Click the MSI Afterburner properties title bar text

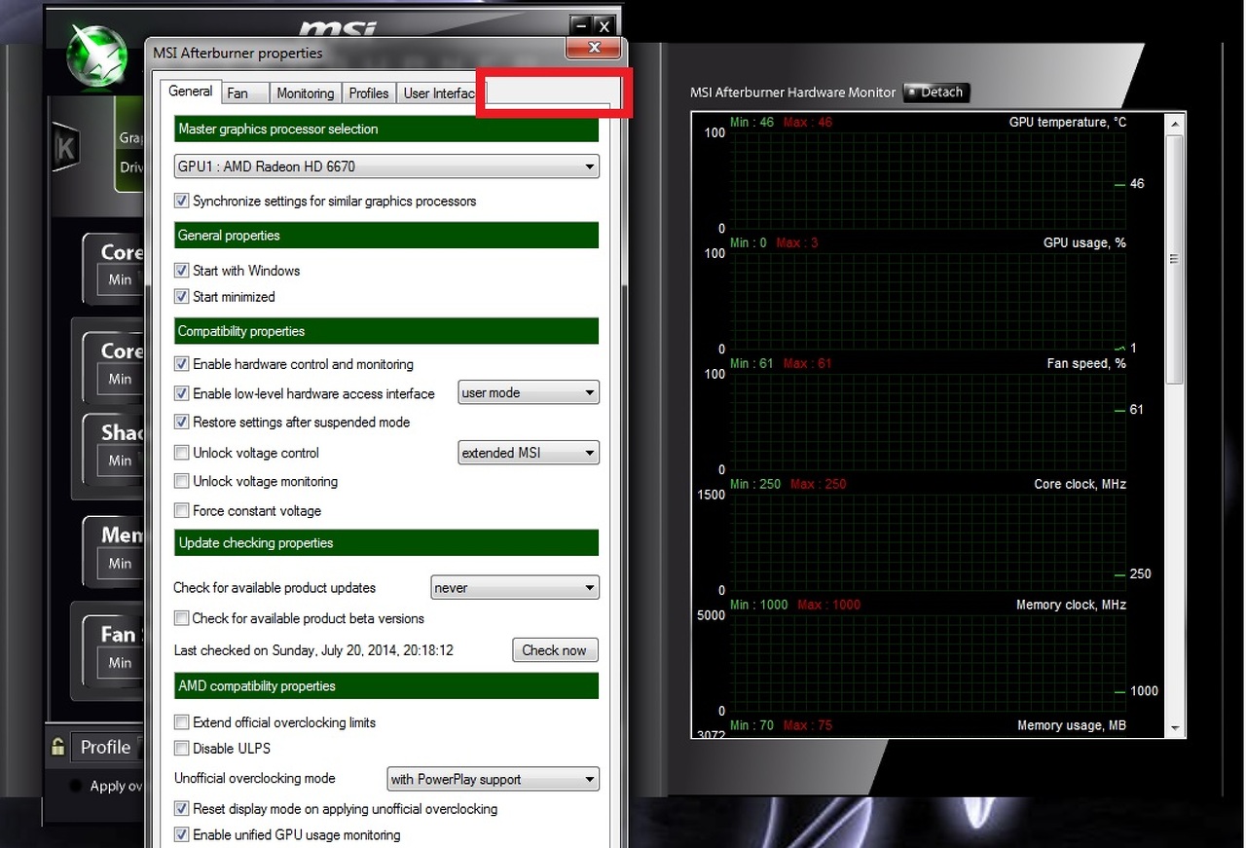(238, 53)
